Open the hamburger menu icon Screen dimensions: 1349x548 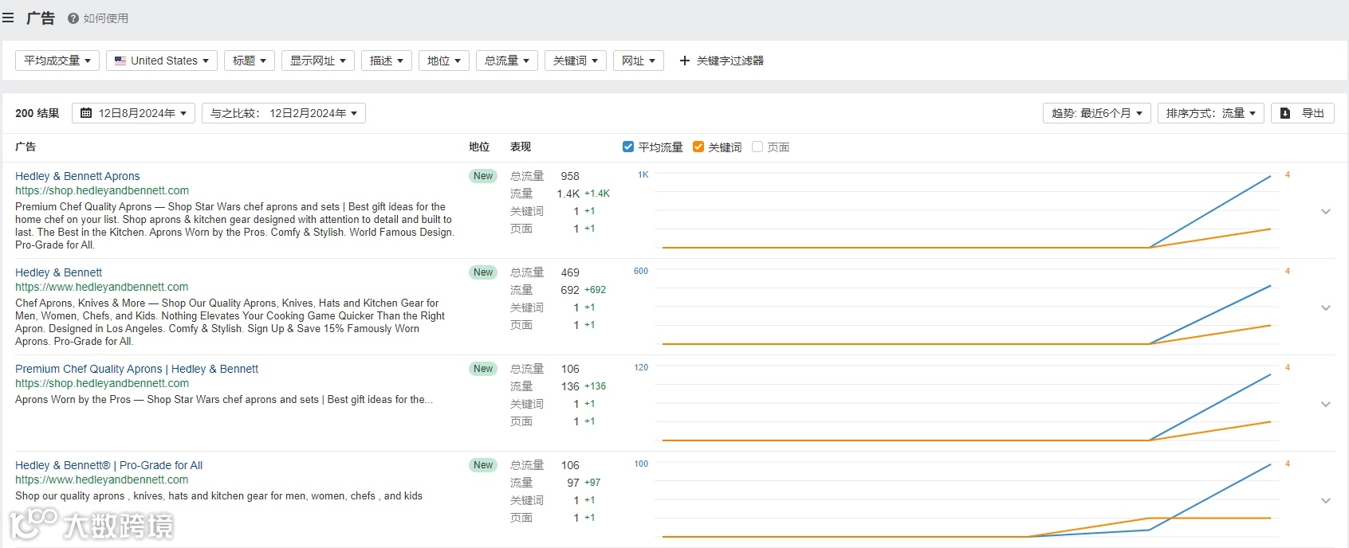tap(8, 18)
